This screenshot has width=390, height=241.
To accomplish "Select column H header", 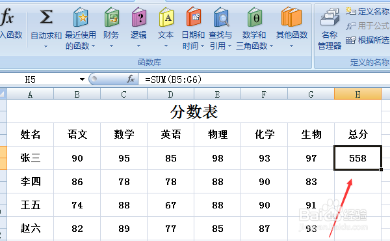I will click(x=357, y=94).
